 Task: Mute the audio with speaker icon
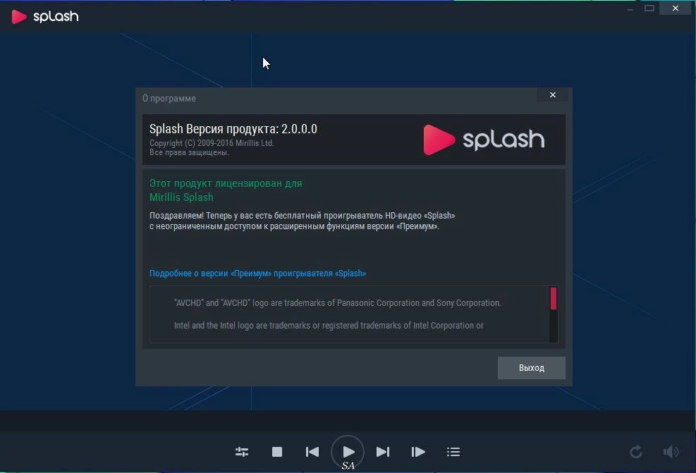tap(671, 452)
